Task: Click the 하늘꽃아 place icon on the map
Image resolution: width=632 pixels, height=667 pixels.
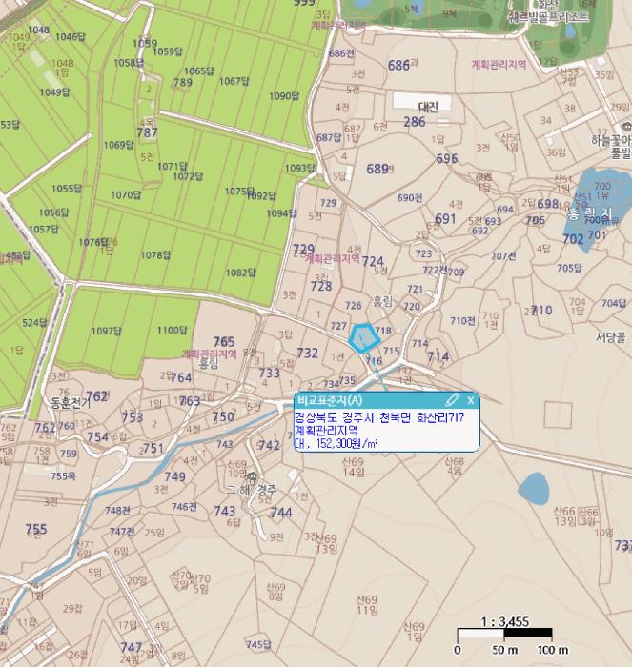Action: pyautogui.click(x=623, y=126)
